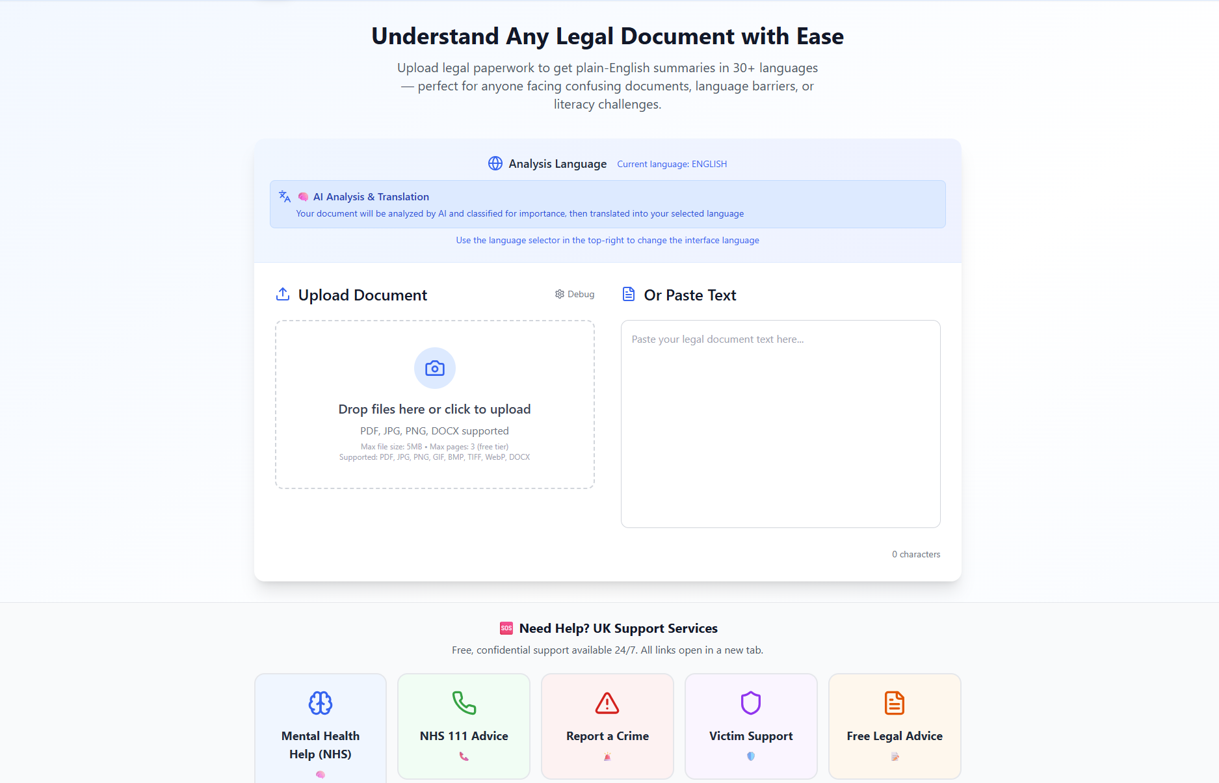Screen dimensions: 1219x783
Task: Click the green phone icon on NHS 111 card
Action: [463, 703]
